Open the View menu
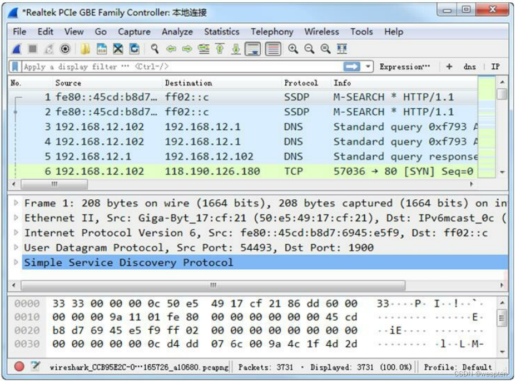Viewport: 516px width, 383px height. coord(74,32)
